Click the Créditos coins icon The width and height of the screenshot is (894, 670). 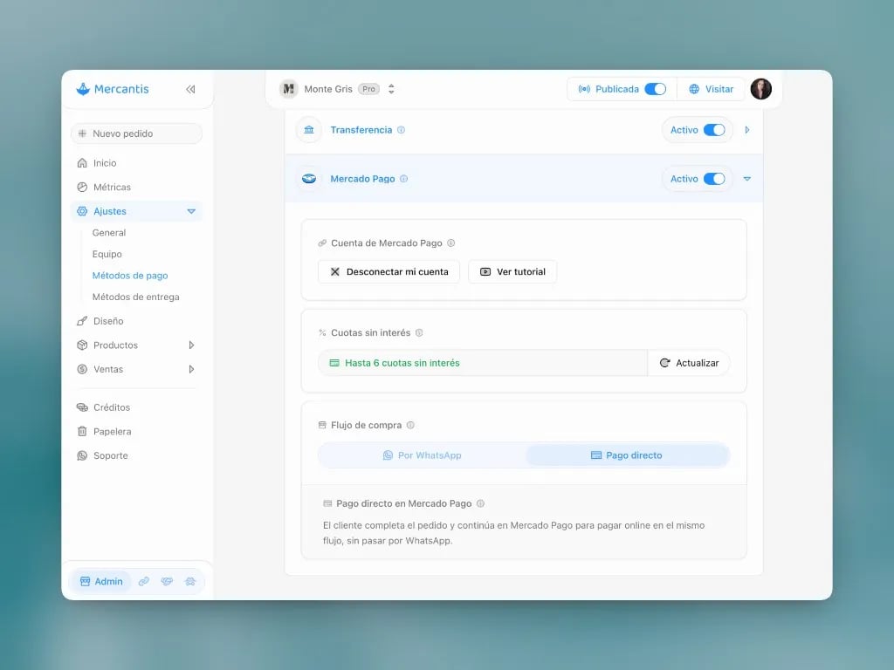pos(82,407)
